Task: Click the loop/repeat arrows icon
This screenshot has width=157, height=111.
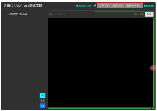Action: (42, 100)
